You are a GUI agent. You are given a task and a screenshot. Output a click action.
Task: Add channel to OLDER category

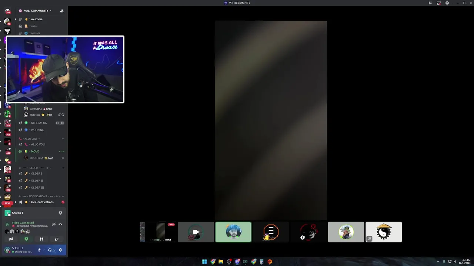tap(63, 168)
